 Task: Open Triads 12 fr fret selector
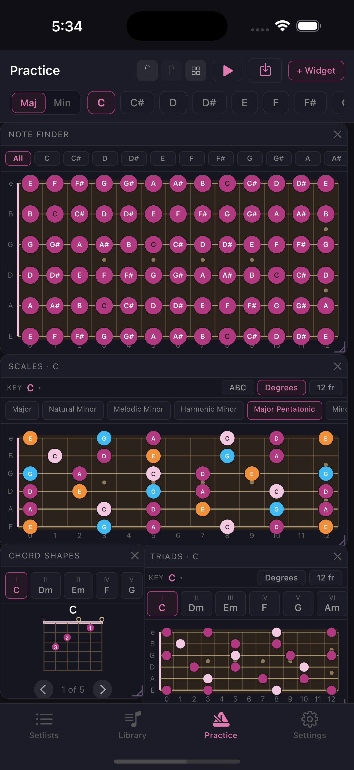point(325,578)
